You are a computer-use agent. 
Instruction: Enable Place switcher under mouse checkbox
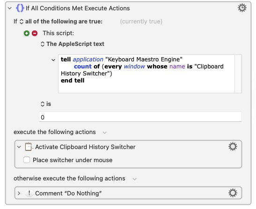coord(27,160)
